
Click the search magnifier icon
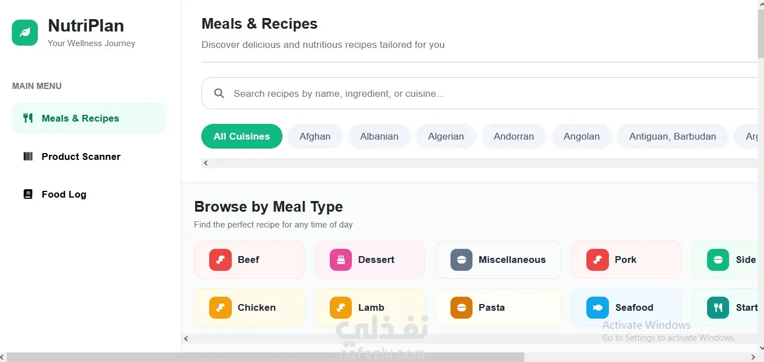(x=219, y=93)
